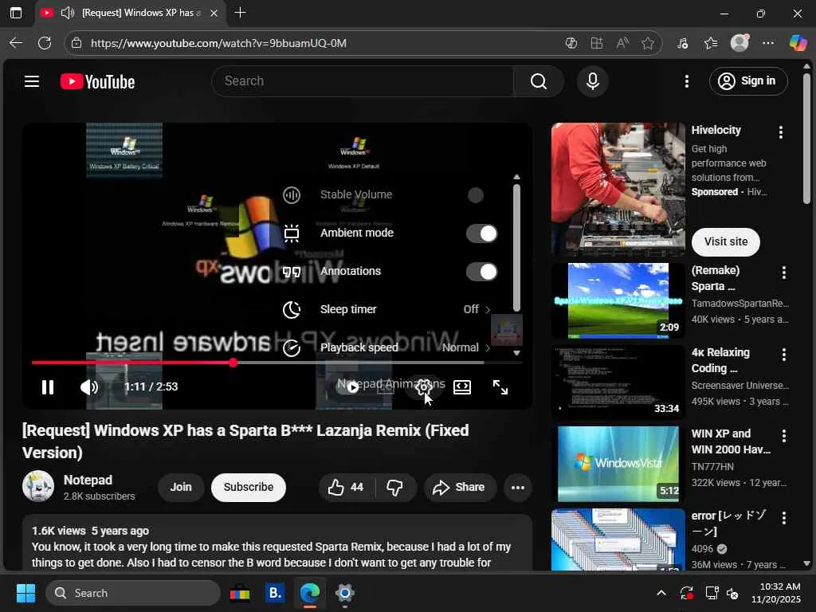
Task: Open a new browser tab
Action: point(240,13)
